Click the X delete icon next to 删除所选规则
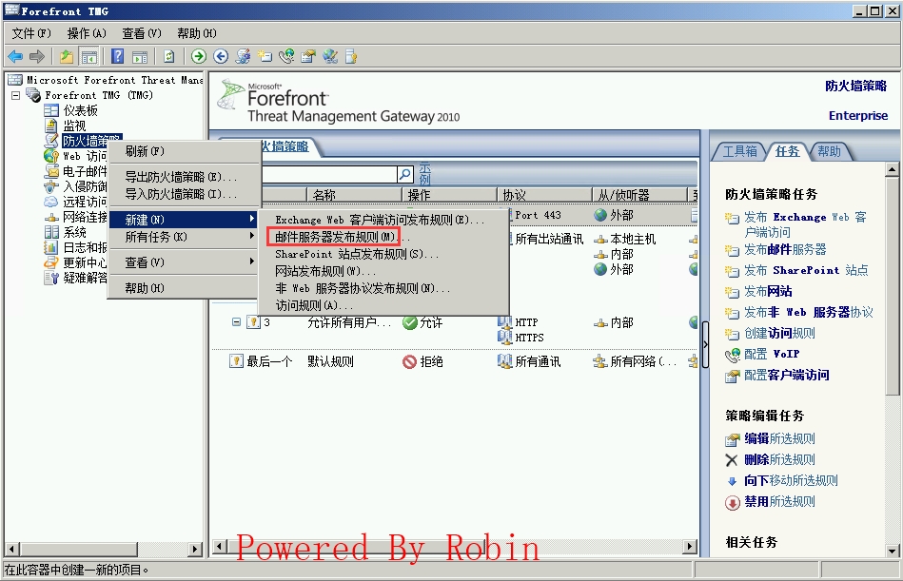The width and height of the screenshot is (903, 581). point(732,460)
